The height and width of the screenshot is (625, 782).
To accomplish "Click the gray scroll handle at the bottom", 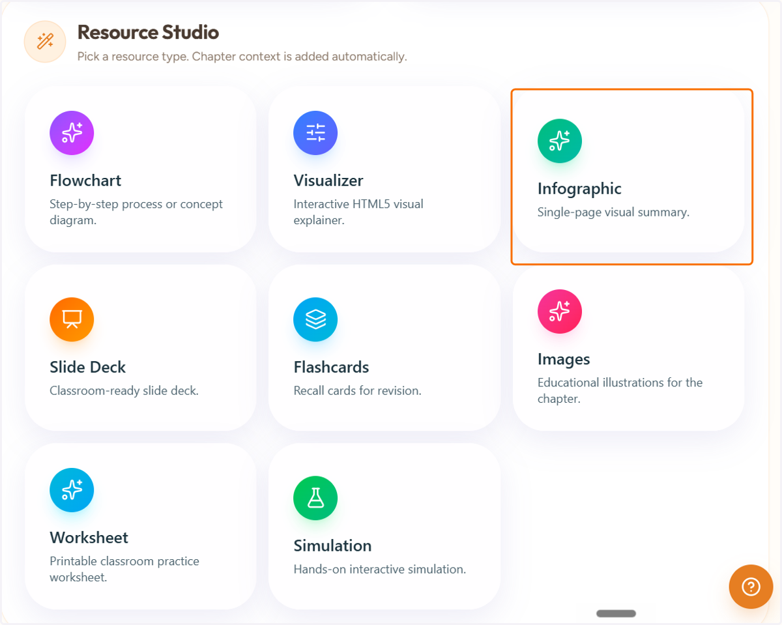I will coord(616,613).
